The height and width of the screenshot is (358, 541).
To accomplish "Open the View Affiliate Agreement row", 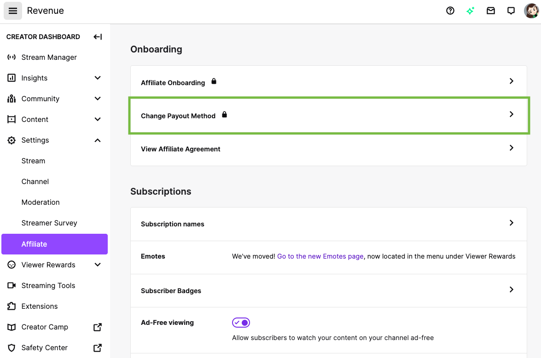I will [328, 149].
